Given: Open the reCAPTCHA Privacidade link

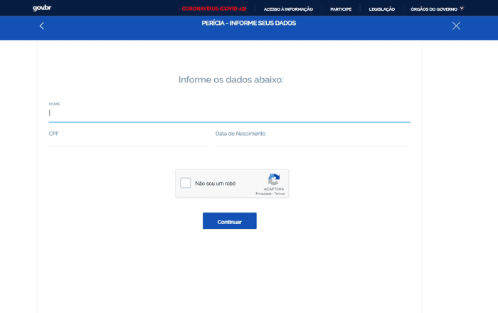Looking at the screenshot, I should point(263,193).
